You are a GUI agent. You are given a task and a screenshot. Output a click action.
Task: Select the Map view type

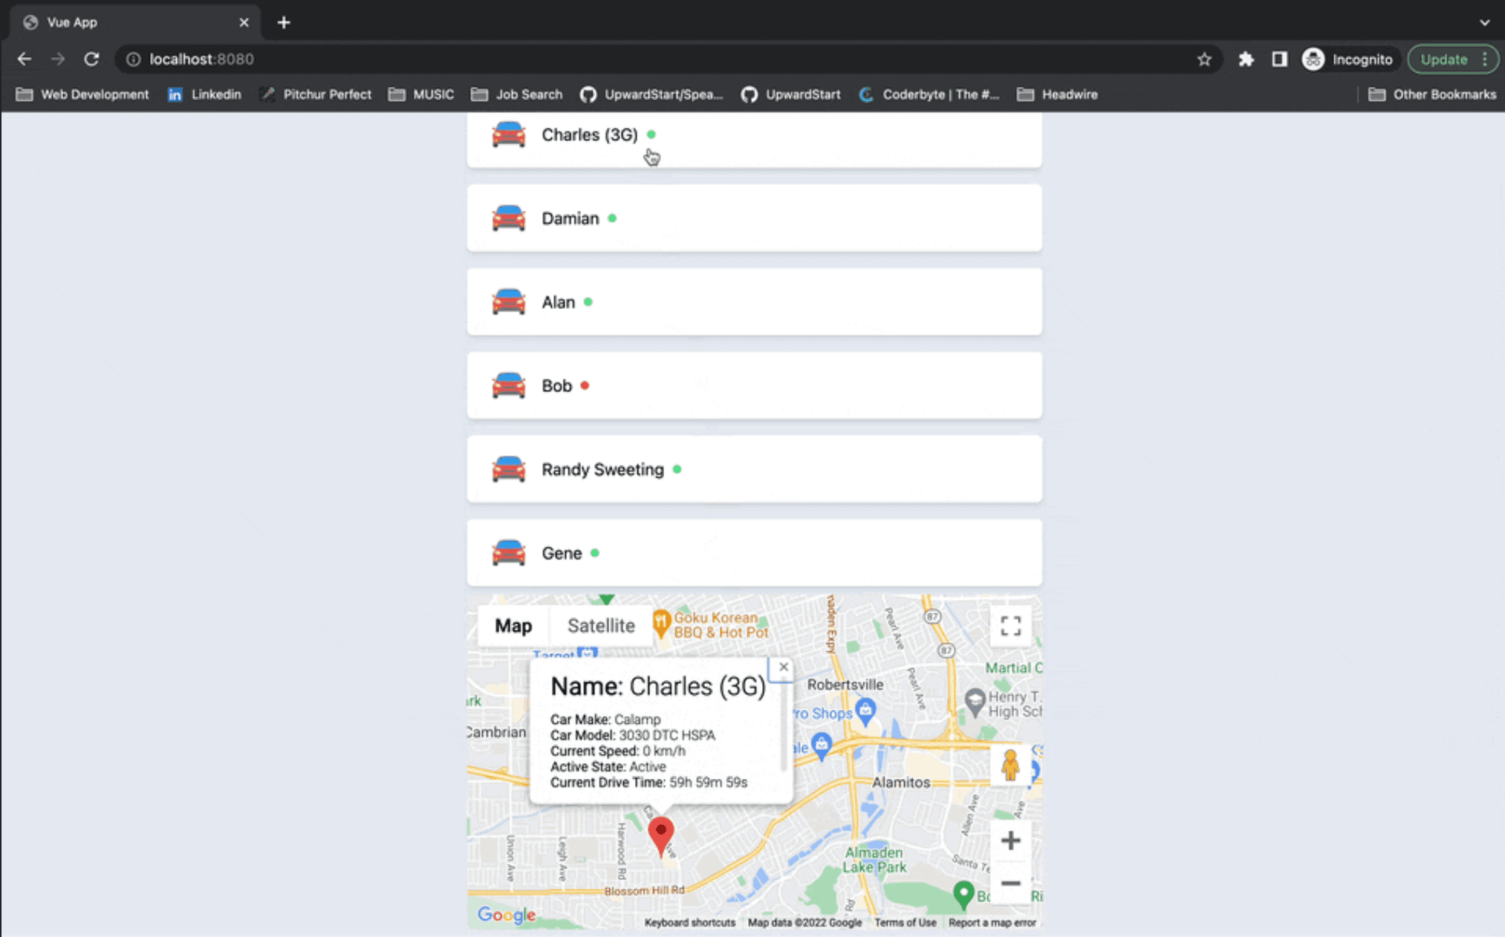tap(513, 626)
